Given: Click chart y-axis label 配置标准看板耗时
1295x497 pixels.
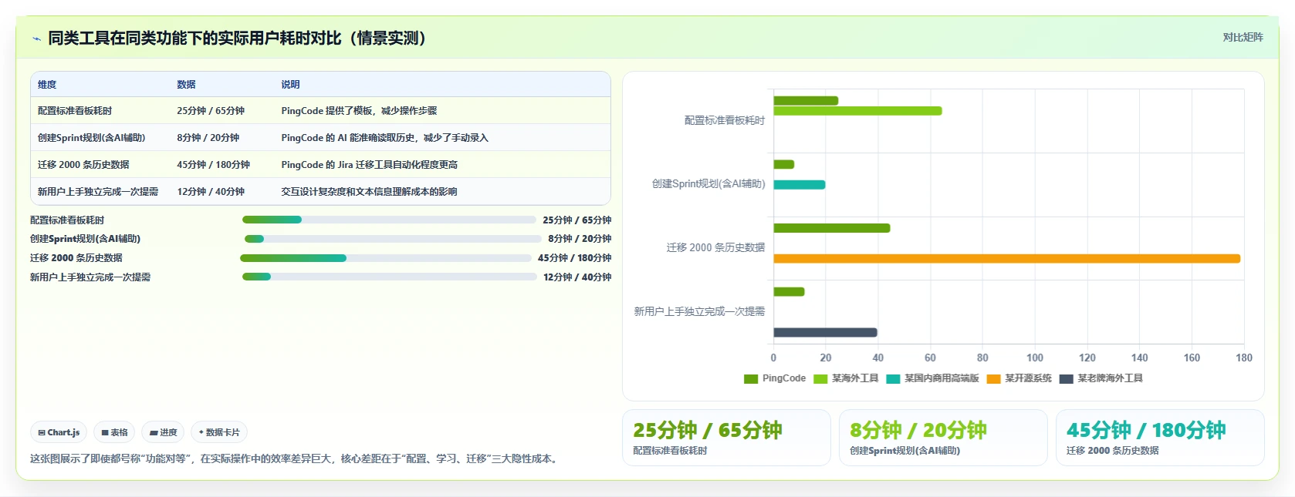Looking at the screenshot, I should [x=724, y=121].
